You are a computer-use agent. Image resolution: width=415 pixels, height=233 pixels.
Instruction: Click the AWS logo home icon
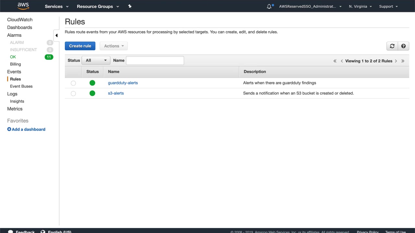click(x=23, y=6)
